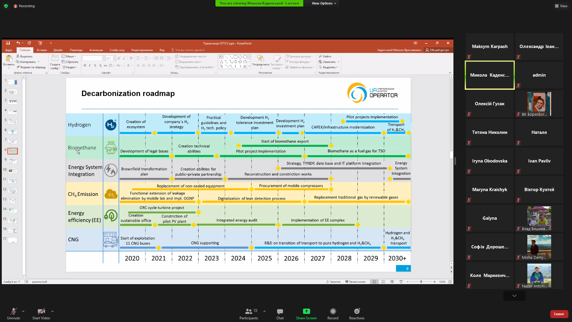
Task: Start meeting recording with Record icon
Action: (333, 312)
